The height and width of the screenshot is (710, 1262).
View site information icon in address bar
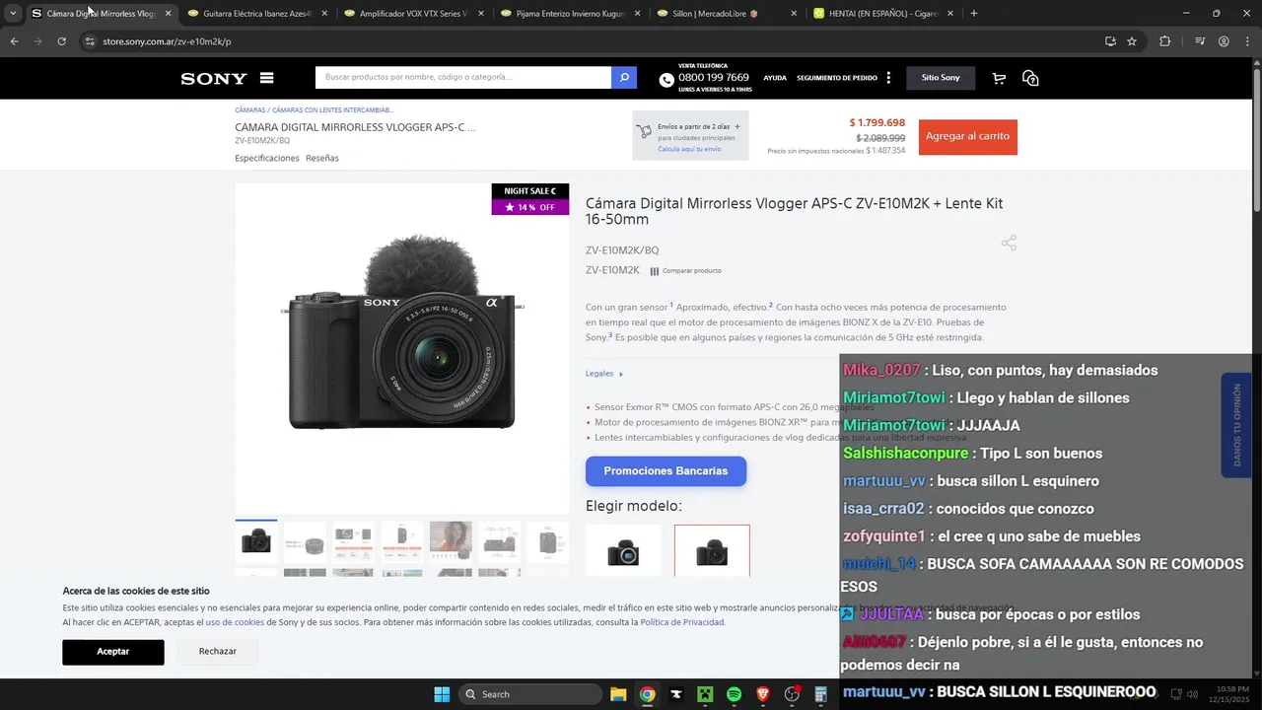click(89, 41)
